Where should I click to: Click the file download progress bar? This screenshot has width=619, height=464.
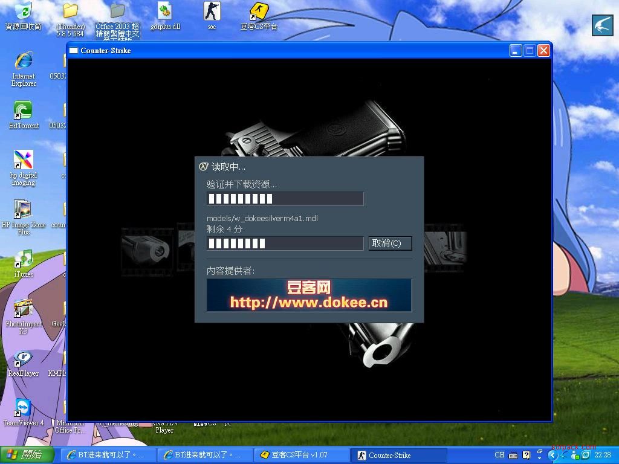(x=285, y=243)
